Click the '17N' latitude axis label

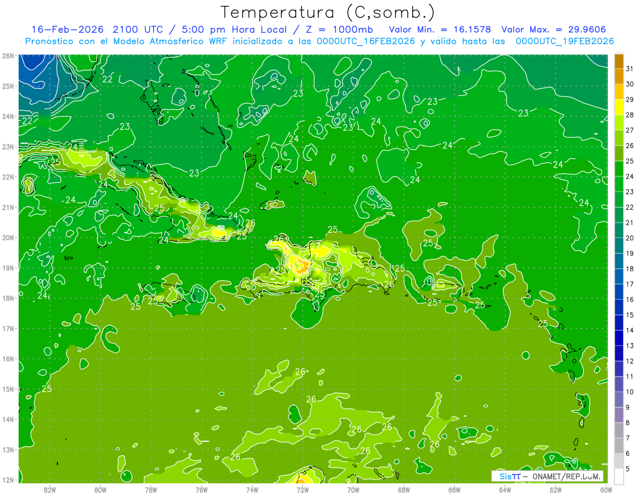tap(8, 328)
